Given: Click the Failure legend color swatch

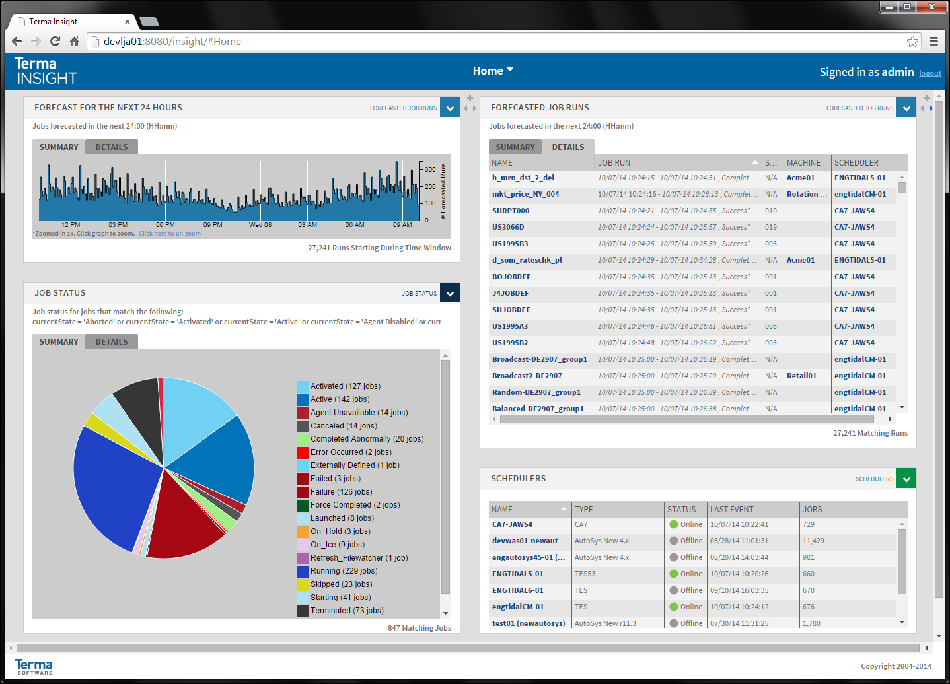Looking at the screenshot, I should click(x=303, y=492).
